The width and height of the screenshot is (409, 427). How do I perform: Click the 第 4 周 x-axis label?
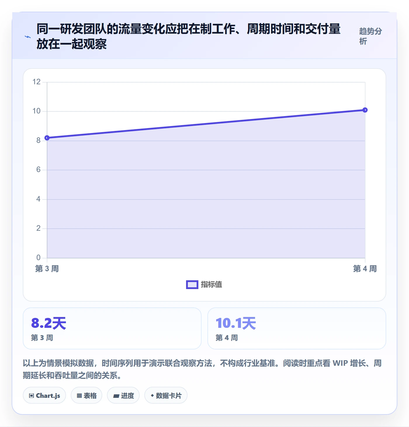click(x=365, y=269)
